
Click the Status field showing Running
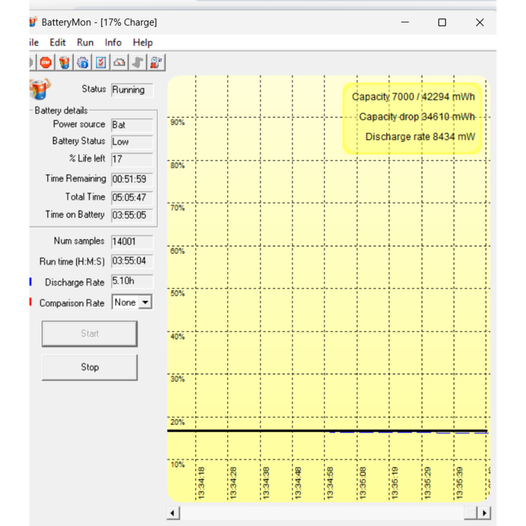point(132,90)
